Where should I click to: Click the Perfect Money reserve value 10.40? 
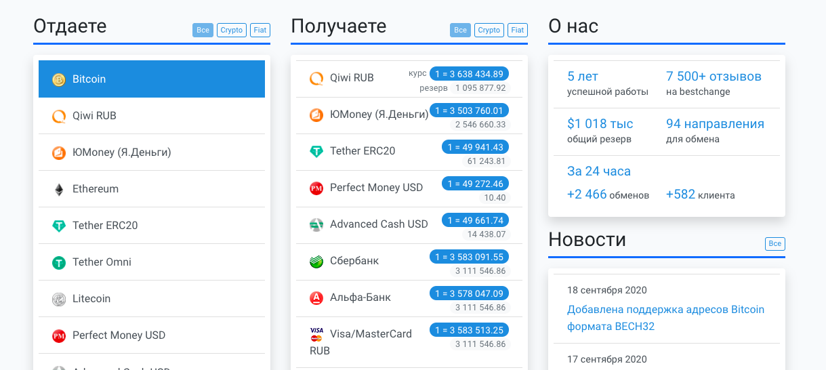click(495, 198)
